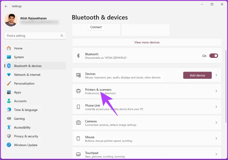Viewport: 228px width, 160px height.
Task: Open Accounts settings
Action: 35,101
